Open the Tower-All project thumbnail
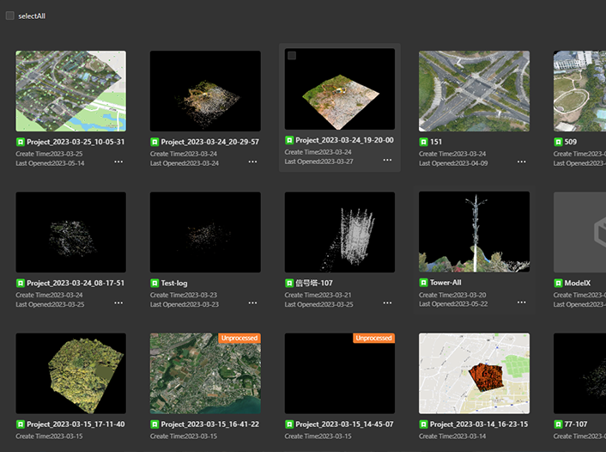The image size is (606, 452). pyautogui.click(x=474, y=232)
